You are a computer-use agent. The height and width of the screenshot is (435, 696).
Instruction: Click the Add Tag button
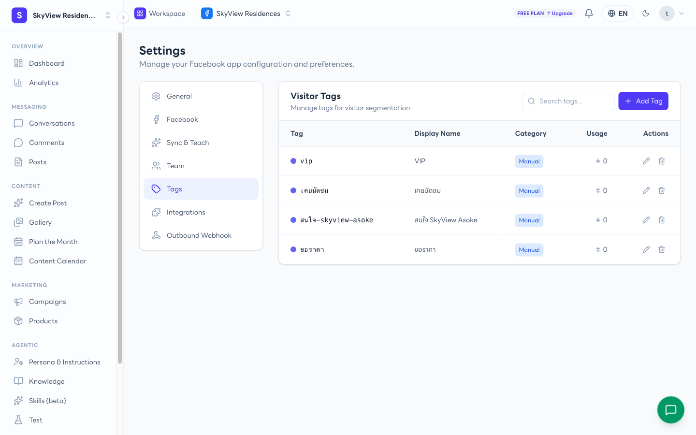tap(643, 101)
